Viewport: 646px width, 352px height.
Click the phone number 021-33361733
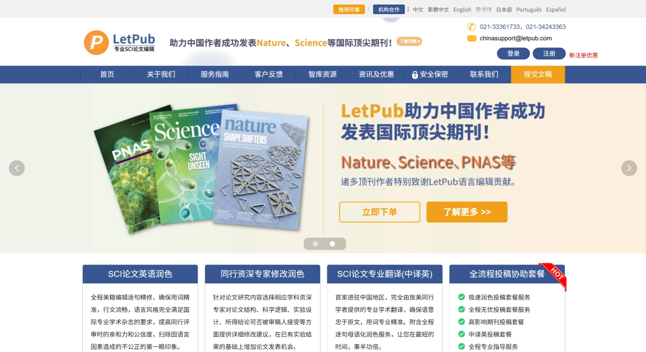pyautogui.click(x=500, y=27)
